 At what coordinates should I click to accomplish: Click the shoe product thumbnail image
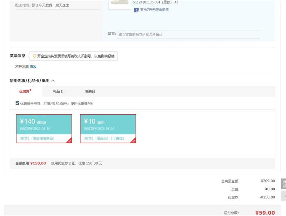point(119,4)
